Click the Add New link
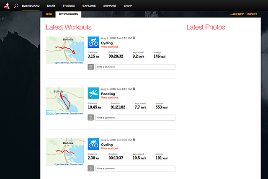Screen dimensions: 268x179 coord(237,14)
